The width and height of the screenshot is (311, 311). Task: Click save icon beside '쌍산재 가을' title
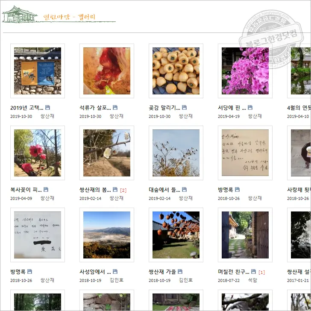180,271
